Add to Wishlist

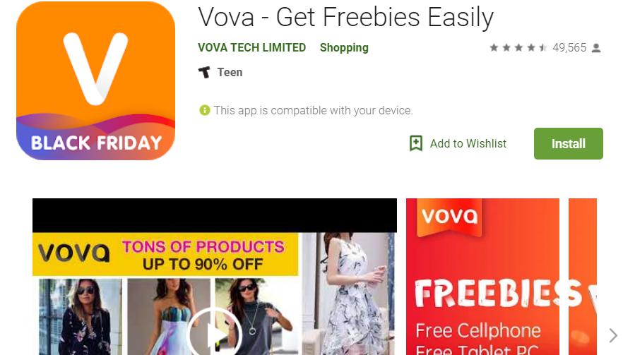pyautogui.click(x=468, y=143)
